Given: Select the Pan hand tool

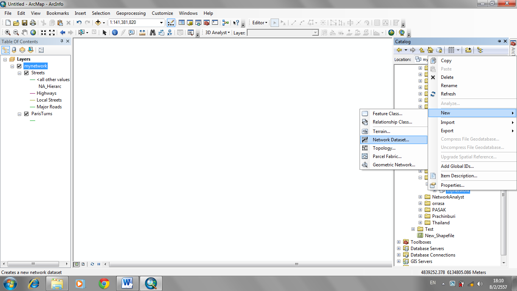Looking at the screenshot, I should (24, 33).
